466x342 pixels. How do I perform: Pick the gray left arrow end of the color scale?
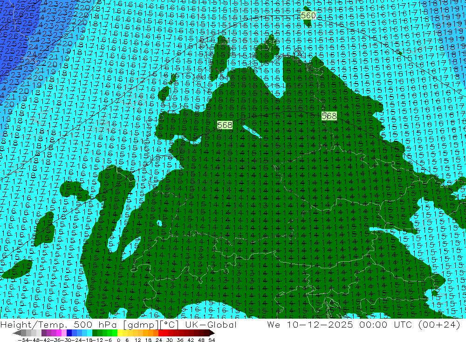(17, 333)
